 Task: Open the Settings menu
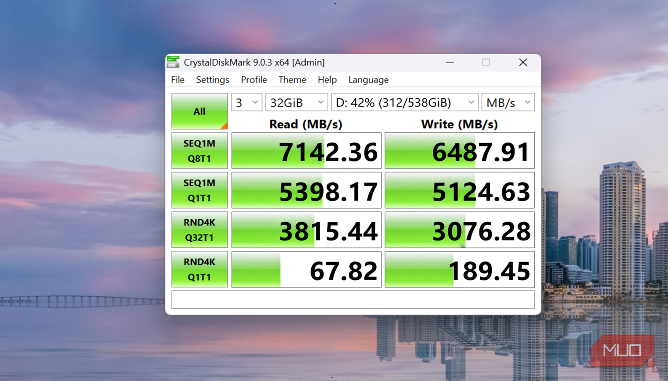(x=213, y=80)
